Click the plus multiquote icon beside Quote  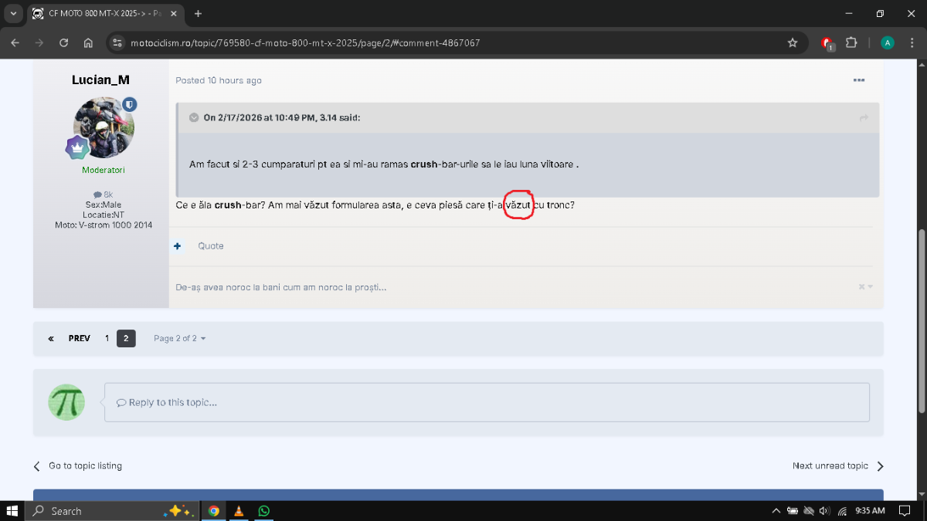(178, 246)
